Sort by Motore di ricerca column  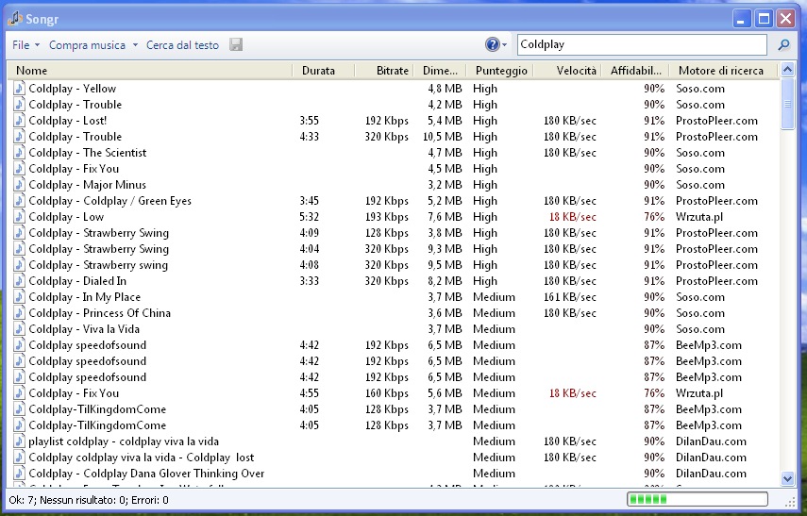click(721, 71)
